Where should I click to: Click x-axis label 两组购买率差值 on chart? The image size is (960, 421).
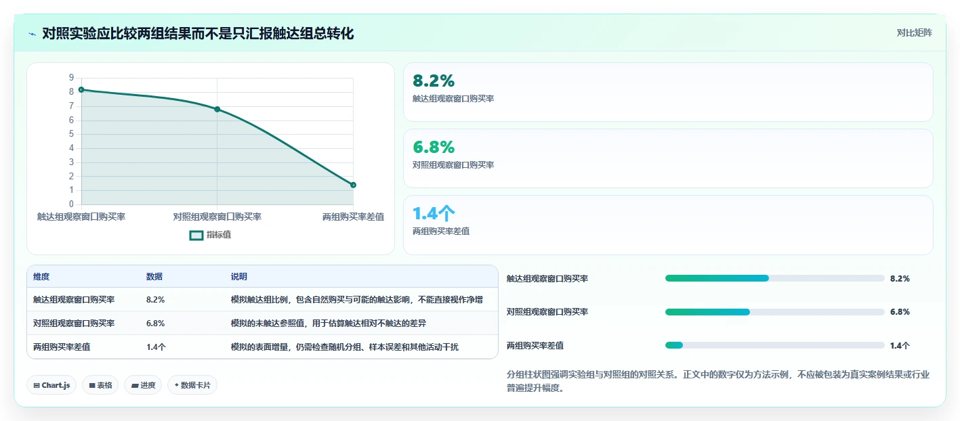point(353,217)
